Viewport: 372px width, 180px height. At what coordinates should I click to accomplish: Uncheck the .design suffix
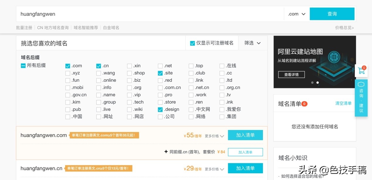coord(160,109)
